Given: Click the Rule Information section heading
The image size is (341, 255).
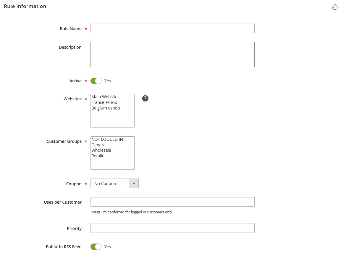Looking at the screenshot, I should point(25,6).
